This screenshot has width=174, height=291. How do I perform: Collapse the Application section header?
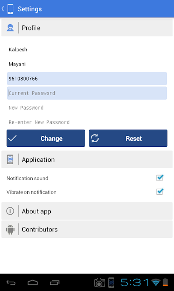pos(87,160)
